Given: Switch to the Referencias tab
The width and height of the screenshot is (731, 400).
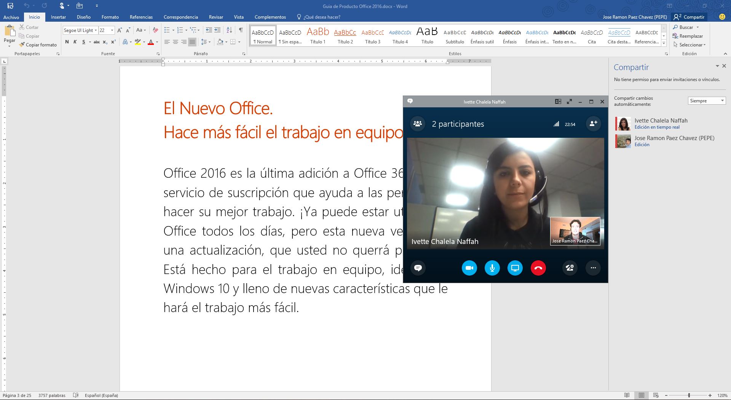Looking at the screenshot, I should click(141, 17).
